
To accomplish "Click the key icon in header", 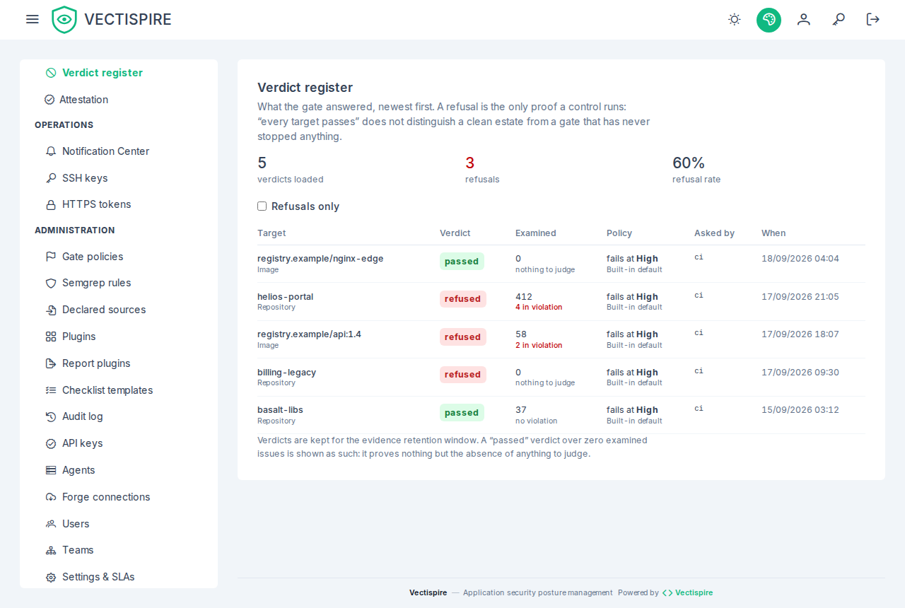I will tap(839, 19).
